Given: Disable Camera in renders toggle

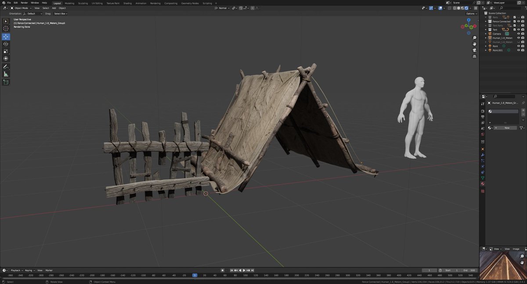Looking at the screenshot, I should pyautogui.click(x=523, y=33).
